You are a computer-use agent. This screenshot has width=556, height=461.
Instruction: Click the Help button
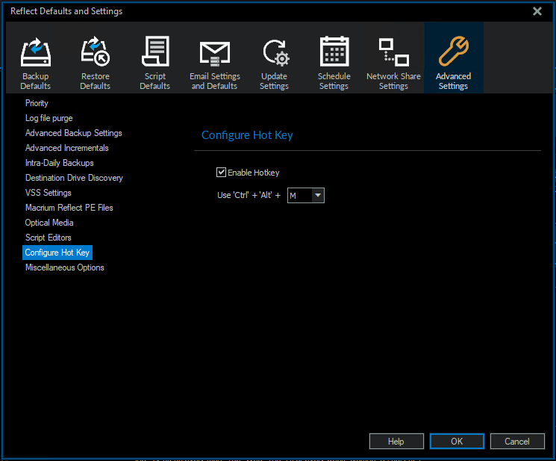click(x=396, y=441)
